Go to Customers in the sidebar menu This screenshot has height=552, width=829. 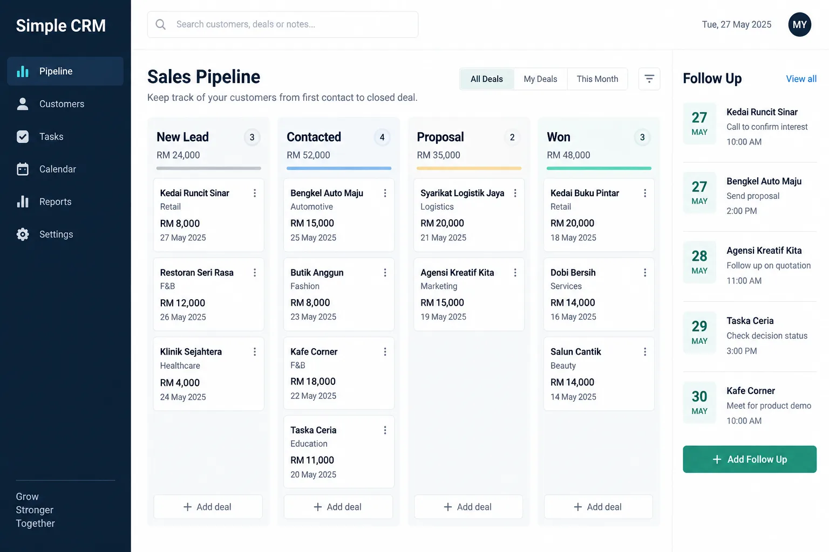point(65,104)
